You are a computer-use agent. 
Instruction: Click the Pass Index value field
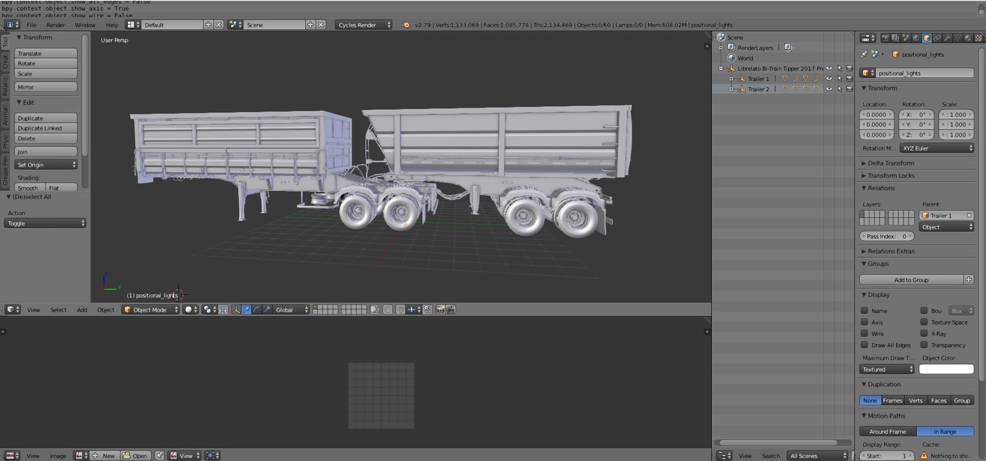coord(886,236)
